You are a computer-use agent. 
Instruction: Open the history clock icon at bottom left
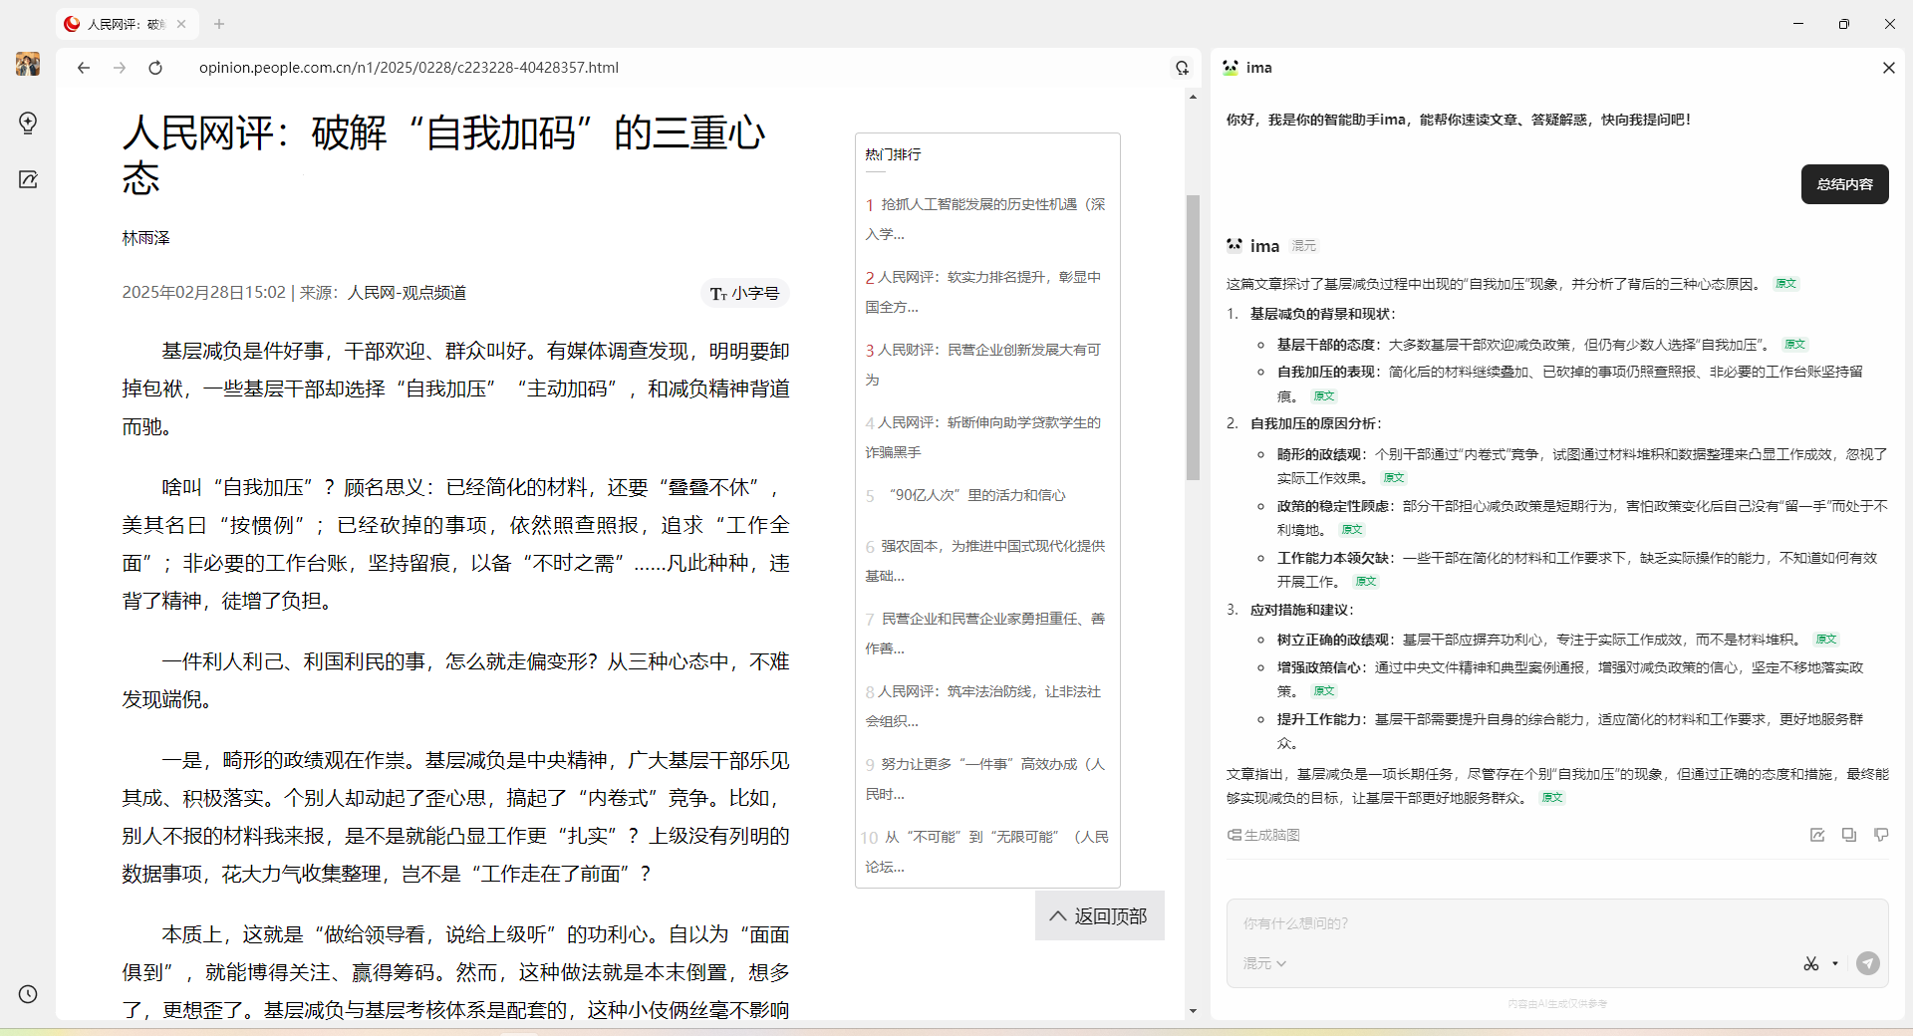pyautogui.click(x=28, y=994)
